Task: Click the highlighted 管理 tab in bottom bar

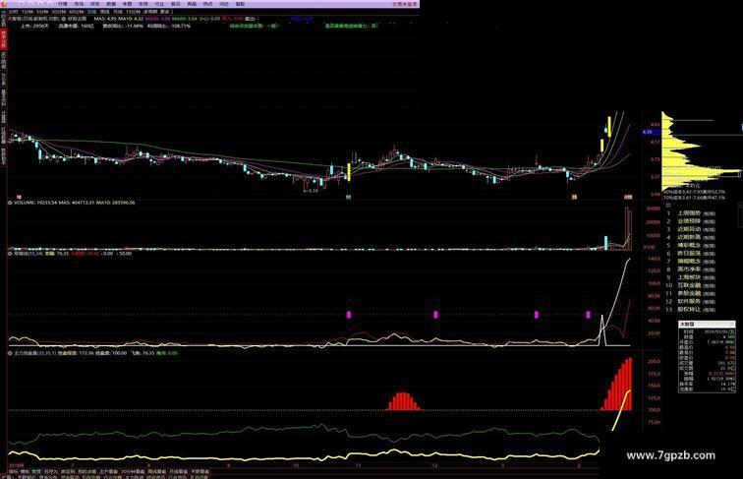Action: coord(36,472)
